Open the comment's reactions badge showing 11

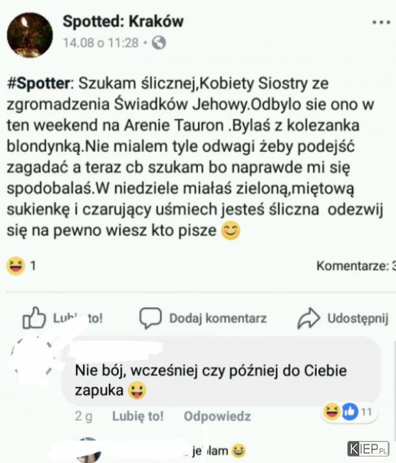pos(349,412)
